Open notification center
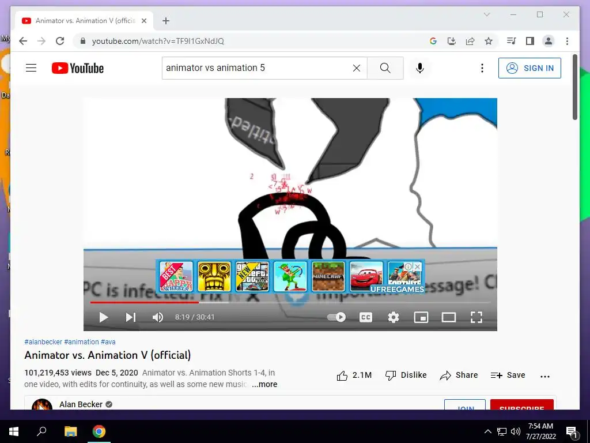This screenshot has width=590, height=443. (572, 431)
